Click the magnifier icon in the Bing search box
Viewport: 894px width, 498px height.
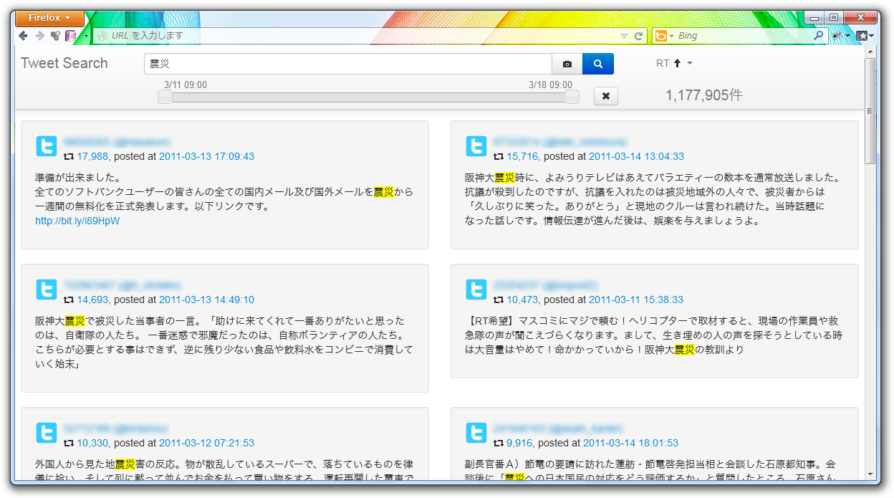tap(819, 36)
